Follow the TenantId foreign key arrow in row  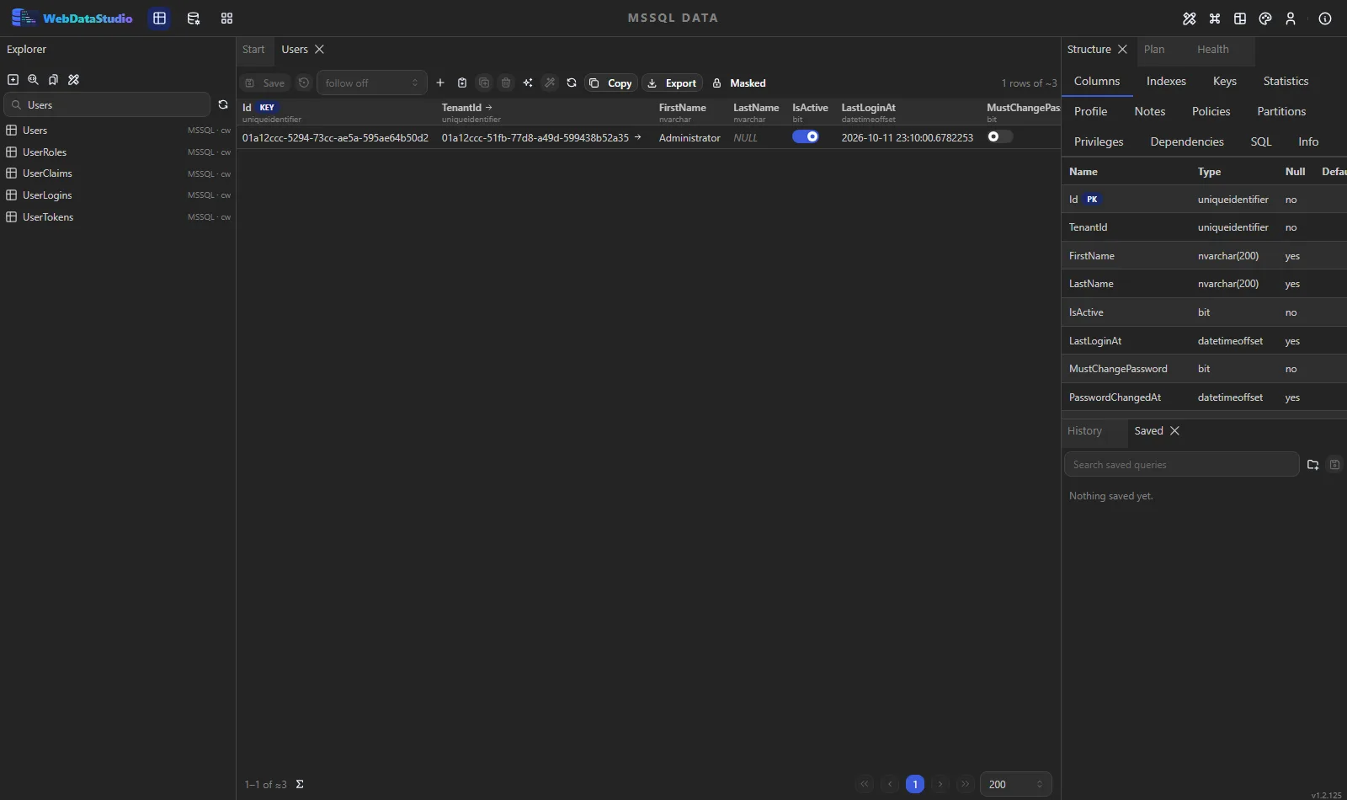637,137
